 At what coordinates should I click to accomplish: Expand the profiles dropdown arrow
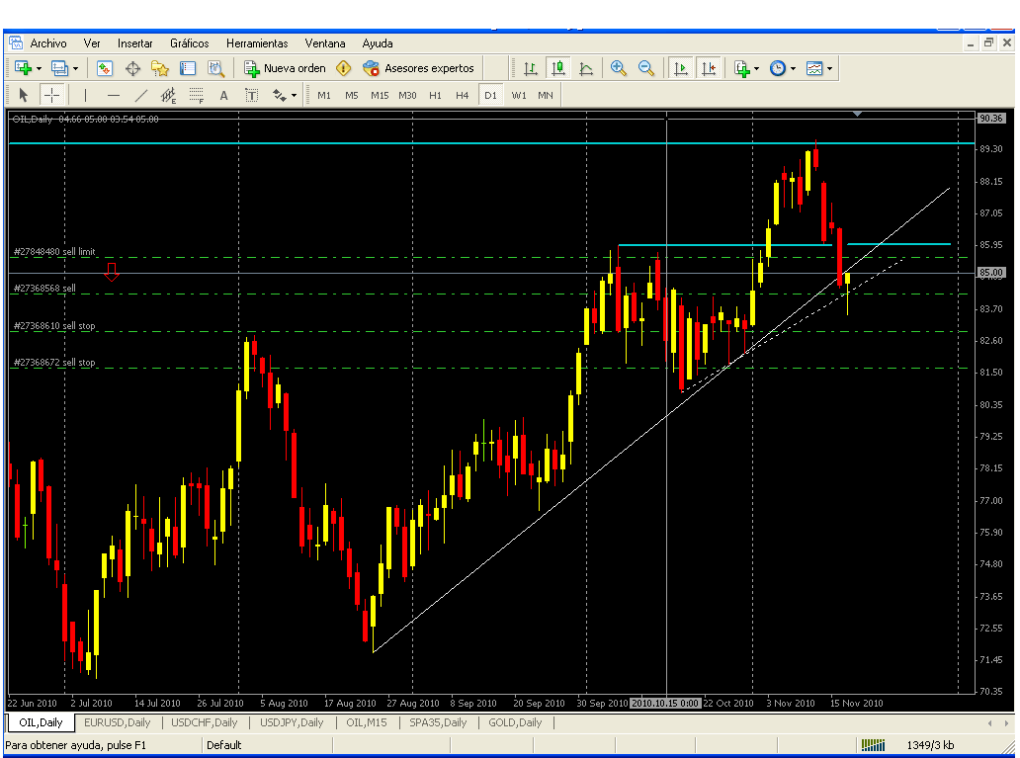tap(75, 68)
